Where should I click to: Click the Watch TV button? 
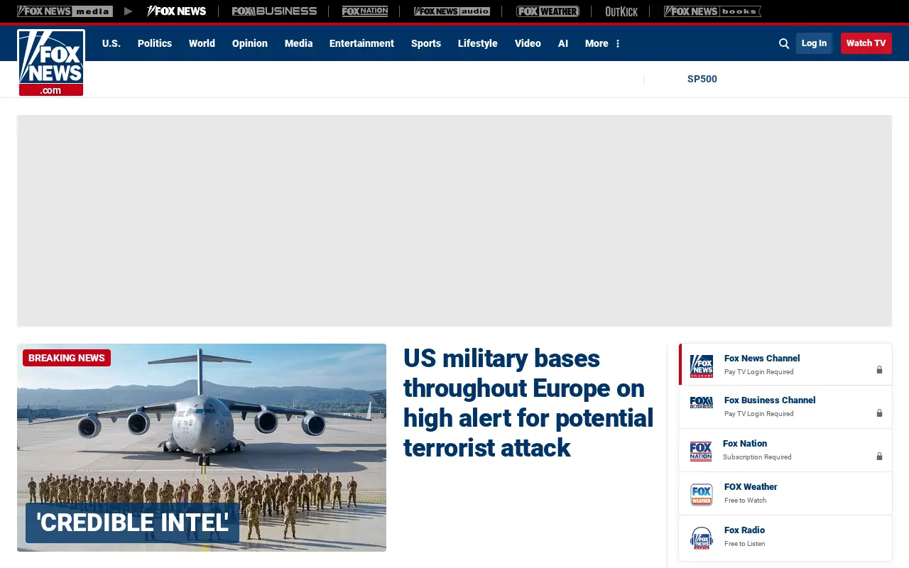866,43
